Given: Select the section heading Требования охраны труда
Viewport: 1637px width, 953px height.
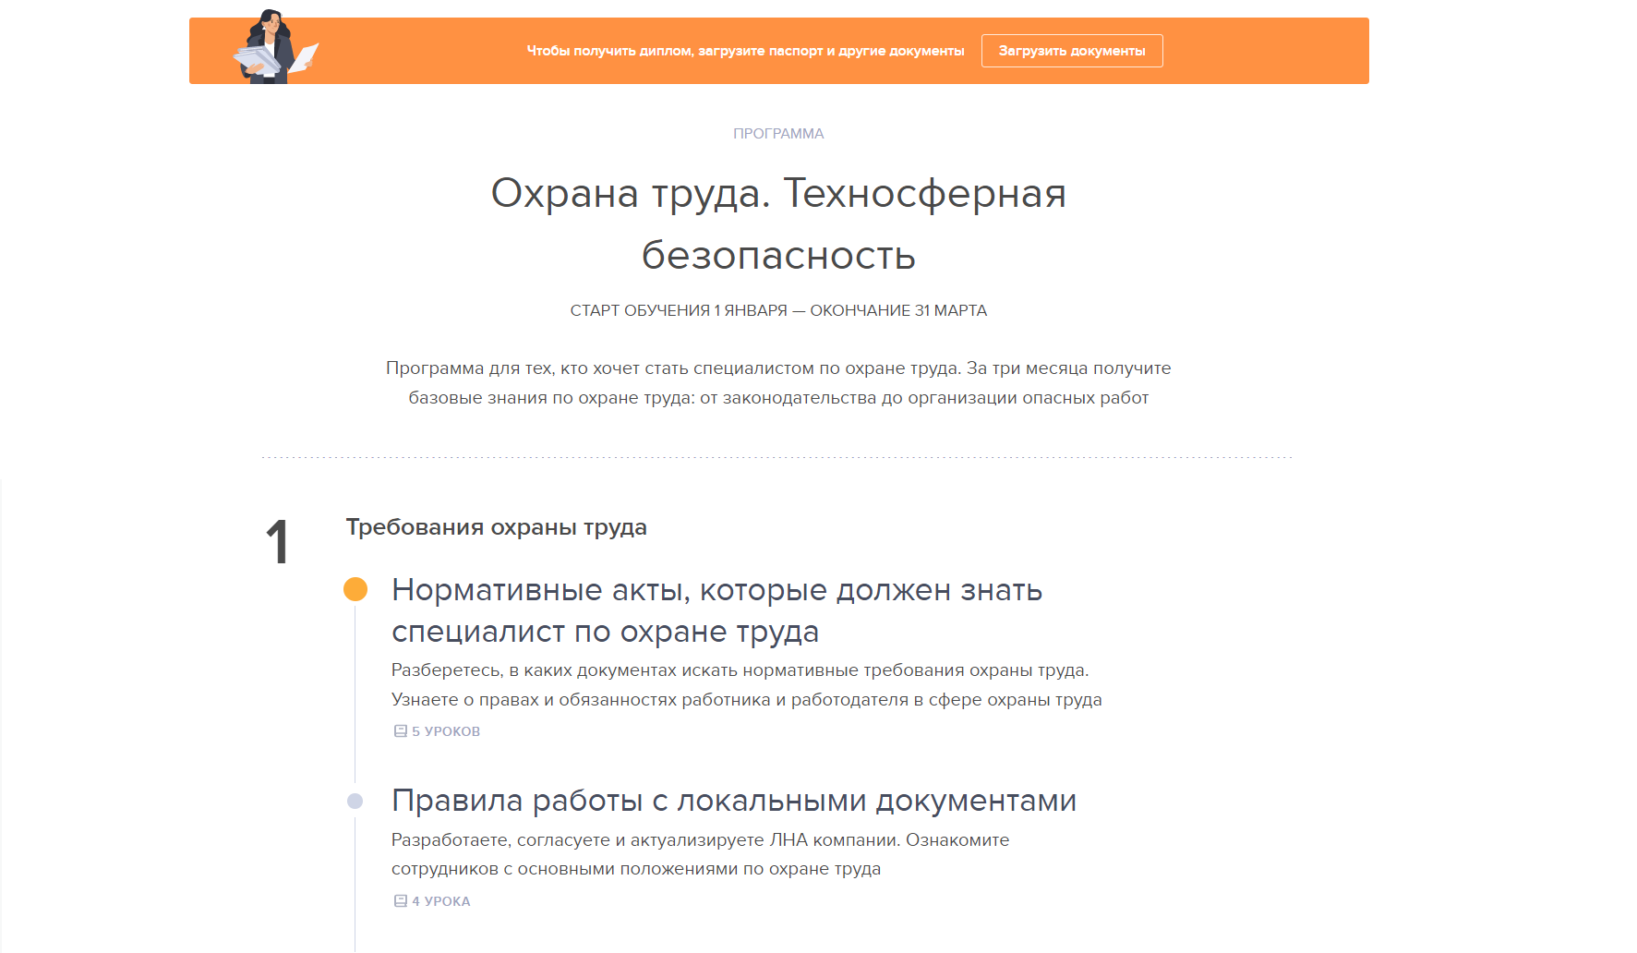Looking at the screenshot, I should pos(496,527).
